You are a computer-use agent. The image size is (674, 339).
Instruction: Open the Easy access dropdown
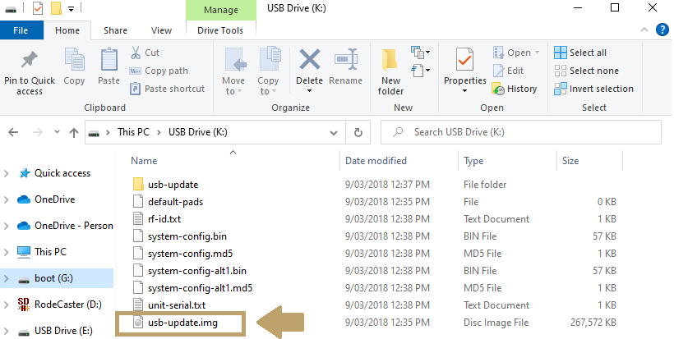(x=420, y=71)
